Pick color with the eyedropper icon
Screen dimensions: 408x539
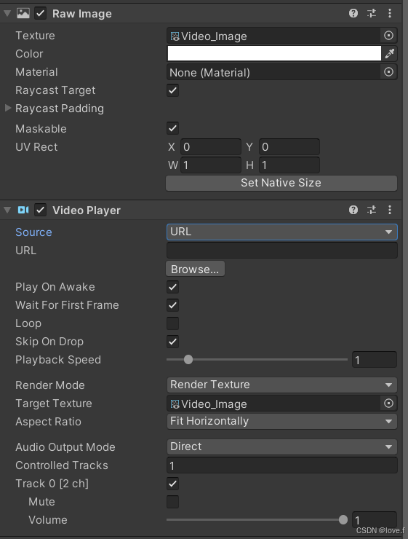coord(390,54)
